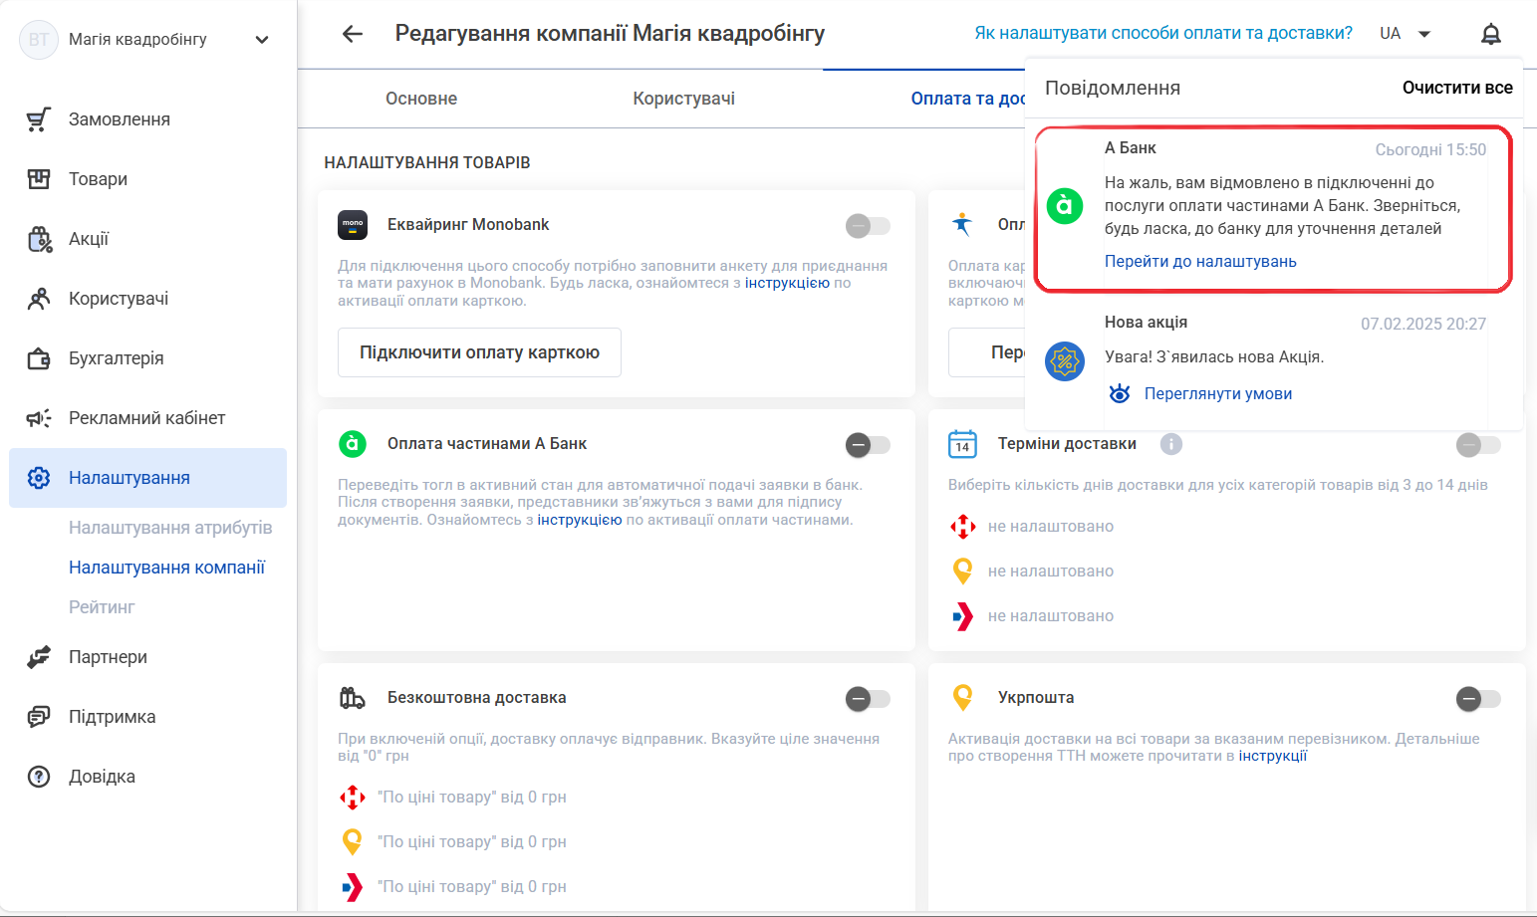
Task: Switch to the Основне tab
Action: click(x=421, y=99)
